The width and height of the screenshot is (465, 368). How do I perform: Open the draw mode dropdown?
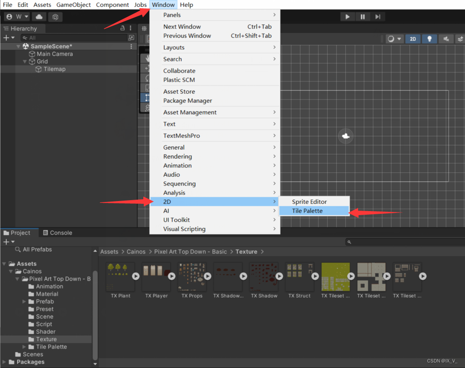point(394,39)
